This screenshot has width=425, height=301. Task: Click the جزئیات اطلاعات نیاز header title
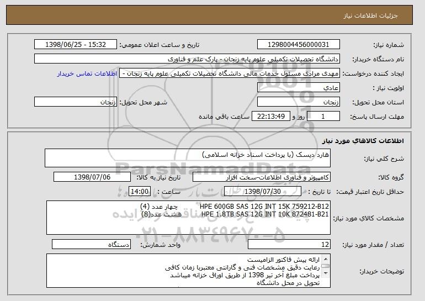click(x=371, y=15)
